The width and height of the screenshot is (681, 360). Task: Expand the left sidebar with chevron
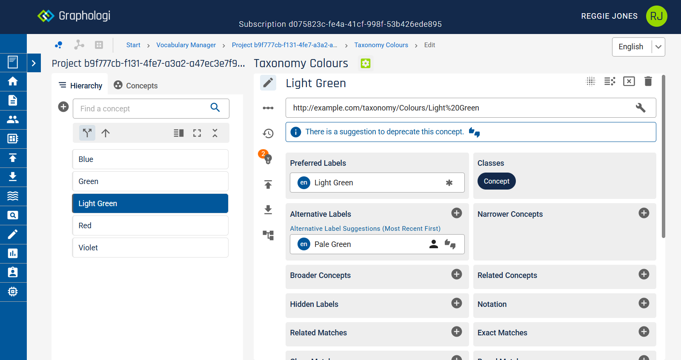click(34, 63)
